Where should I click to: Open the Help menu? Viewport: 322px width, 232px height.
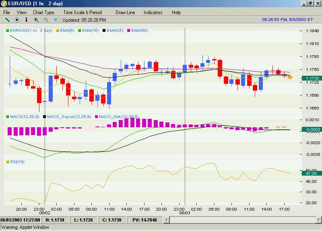(x=176, y=12)
